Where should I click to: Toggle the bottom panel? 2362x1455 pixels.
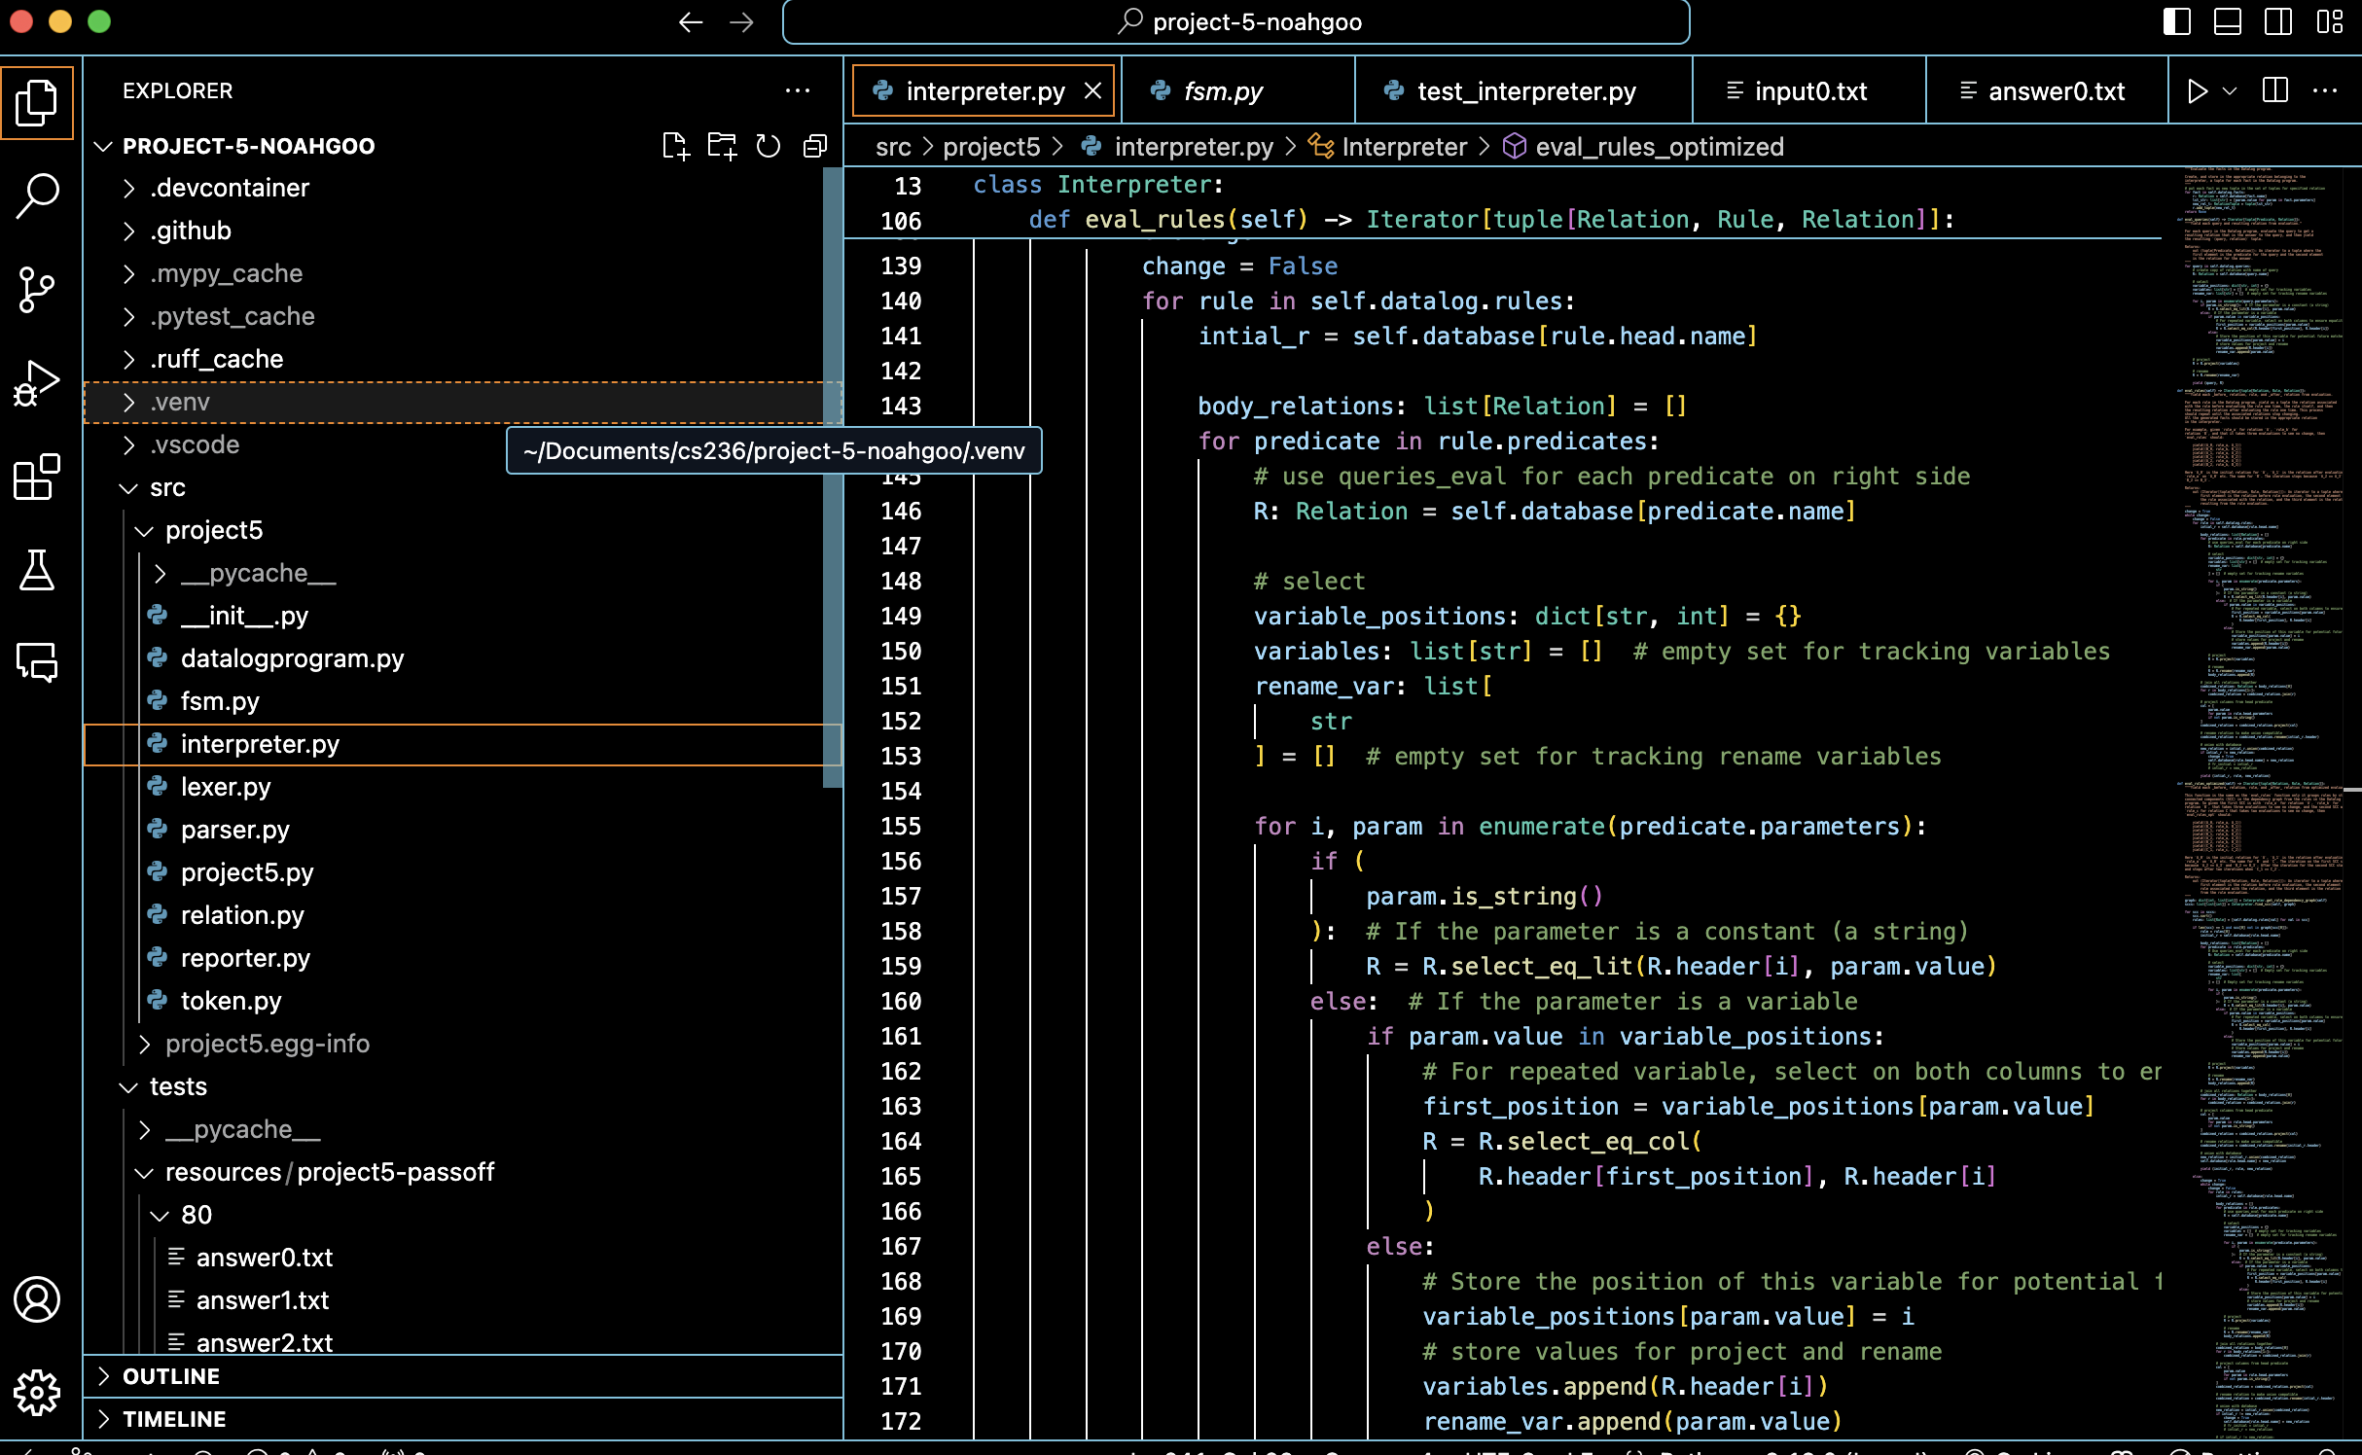tap(2227, 21)
